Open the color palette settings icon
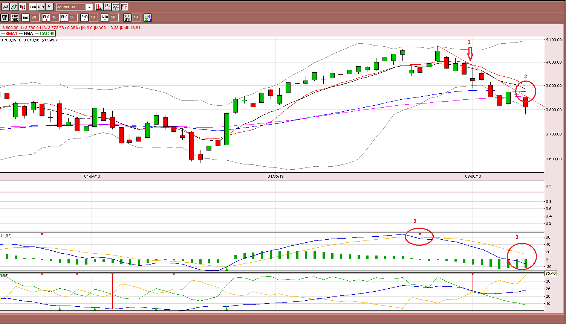This screenshot has height=324, width=566. point(107,7)
